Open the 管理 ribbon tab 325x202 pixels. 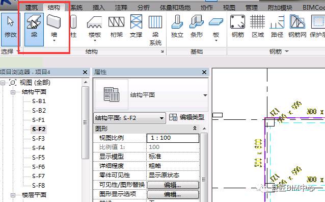tap(252, 8)
